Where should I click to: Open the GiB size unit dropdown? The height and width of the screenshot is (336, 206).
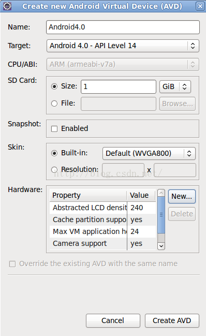(x=175, y=86)
